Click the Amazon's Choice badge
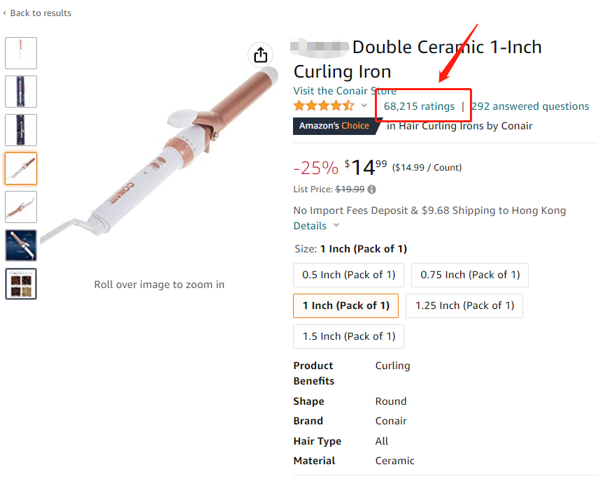The width and height of the screenshot is (614, 488). click(x=334, y=126)
